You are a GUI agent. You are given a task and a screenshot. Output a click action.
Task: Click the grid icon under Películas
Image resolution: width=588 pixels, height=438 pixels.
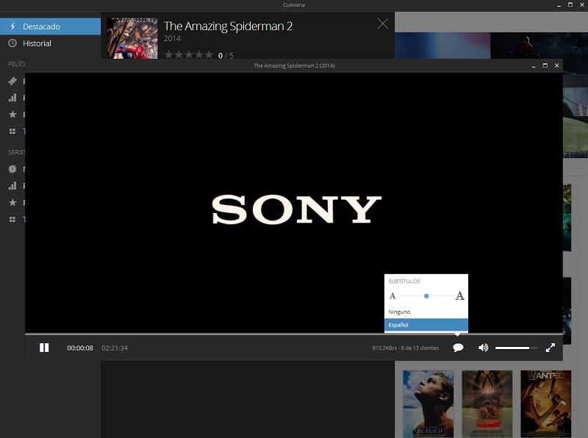(x=12, y=132)
